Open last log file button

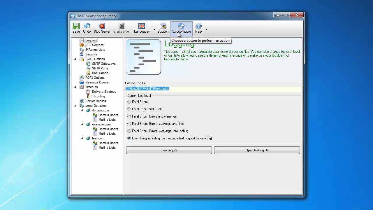tap(257, 150)
